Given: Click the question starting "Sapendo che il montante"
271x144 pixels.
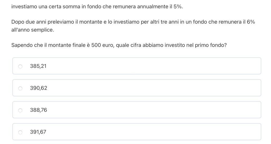Looking at the screenshot, I should (119, 45).
